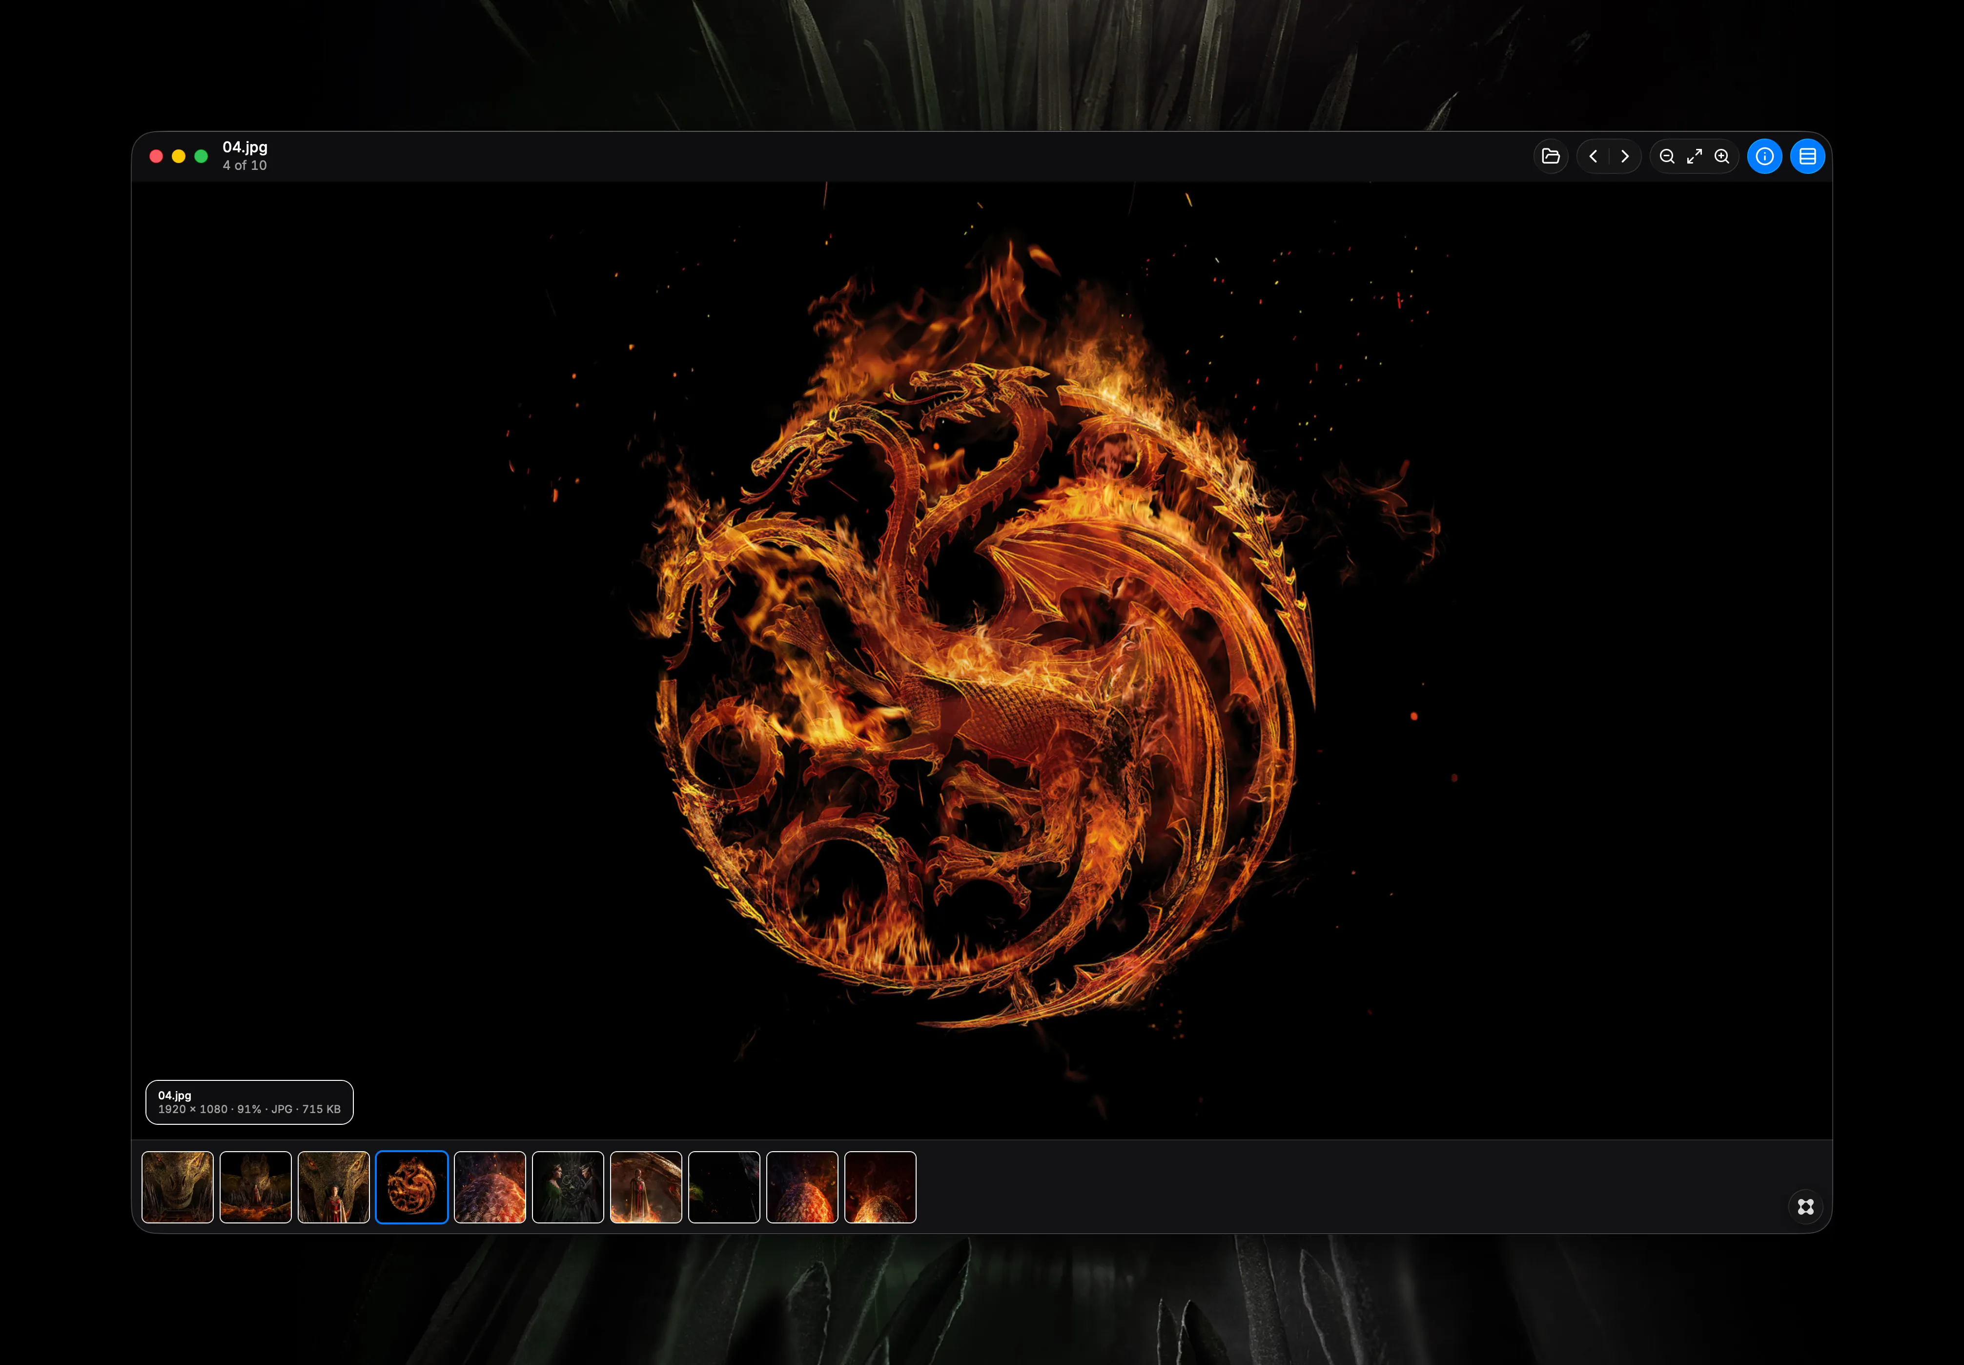Image resolution: width=1964 pixels, height=1365 pixels.
Task: Select the sixth thumbnail with two figures
Action: tap(568, 1187)
